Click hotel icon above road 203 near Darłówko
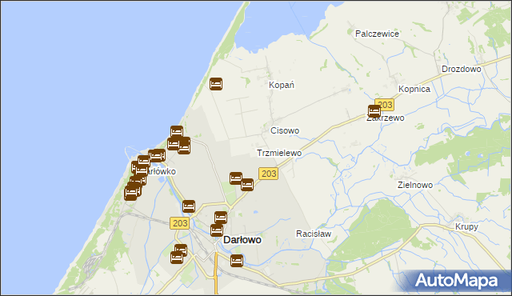The height and width of the screenshot is (296, 512). [189, 206]
